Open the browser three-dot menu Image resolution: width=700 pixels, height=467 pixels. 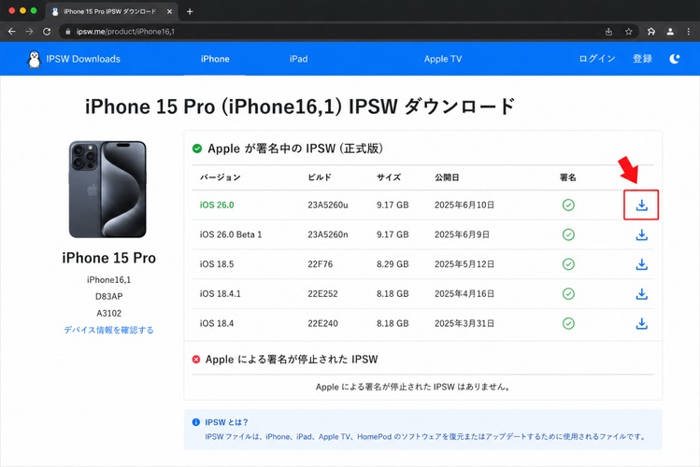click(689, 32)
